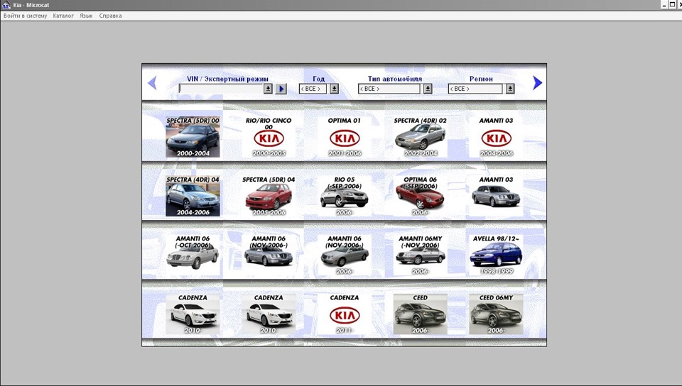Select the AMANTI 06MY (-NOV 2006) model
The height and width of the screenshot is (386, 682).
[x=420, y=255]
